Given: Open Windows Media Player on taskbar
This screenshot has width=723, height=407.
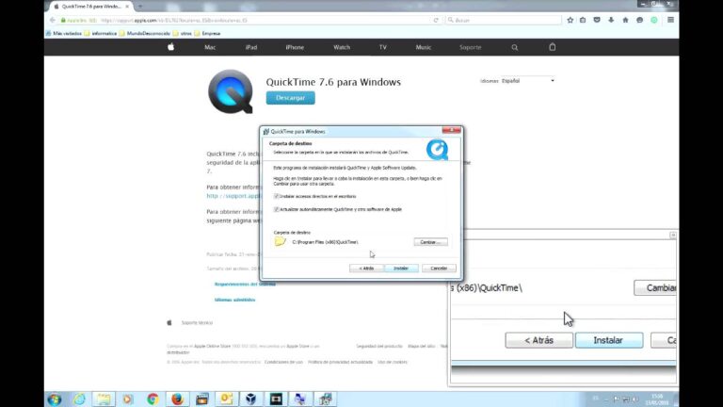Looking at the screenshot, I should pos(128,399).
